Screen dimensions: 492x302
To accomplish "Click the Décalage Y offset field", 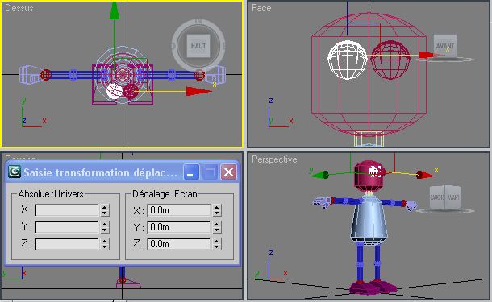I will (x=179, y=227).
